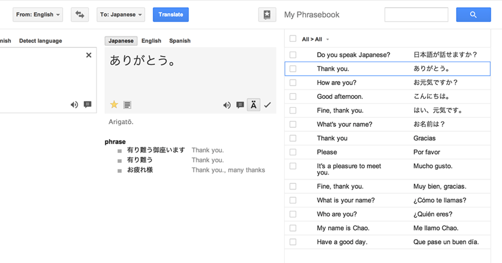Click the example usage list icon beside star
502x263 pixels.
pyautogui.click(x=127, y=105)
